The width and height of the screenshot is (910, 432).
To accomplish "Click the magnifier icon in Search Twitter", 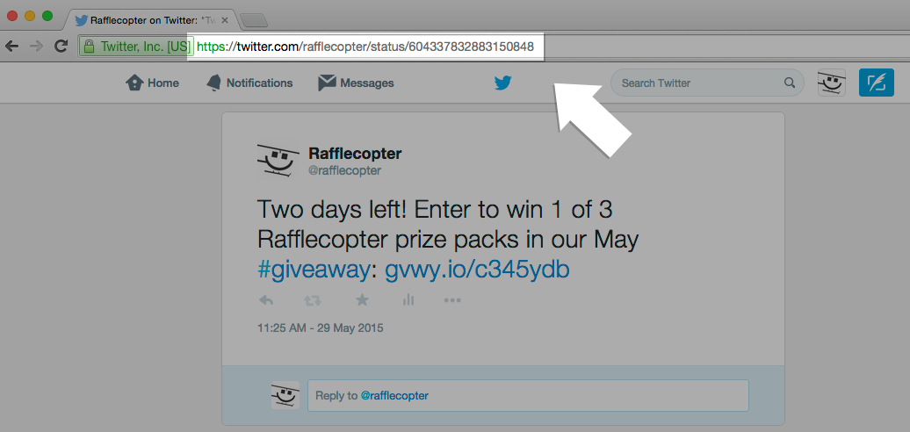I will tap(790, 83).
